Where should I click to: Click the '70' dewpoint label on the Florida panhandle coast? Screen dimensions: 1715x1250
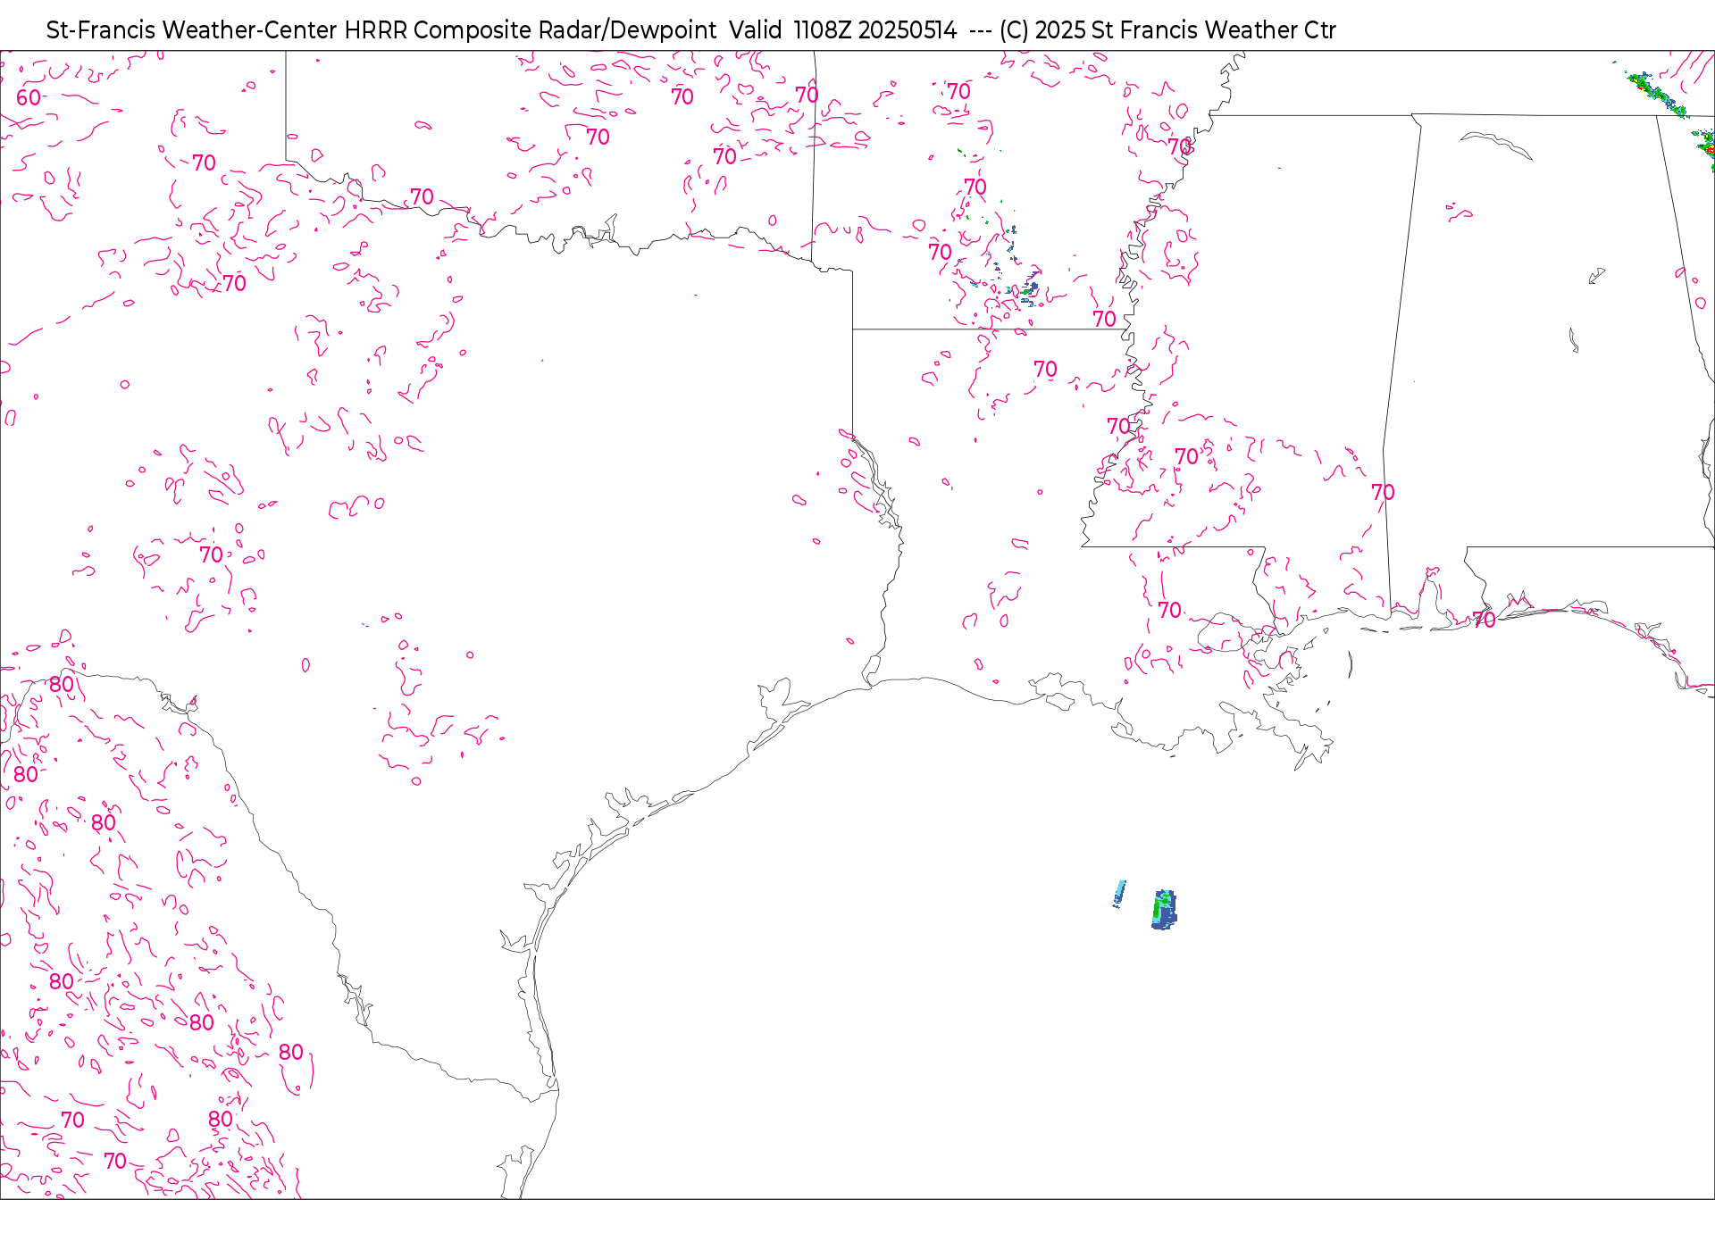pos(1484,620)
